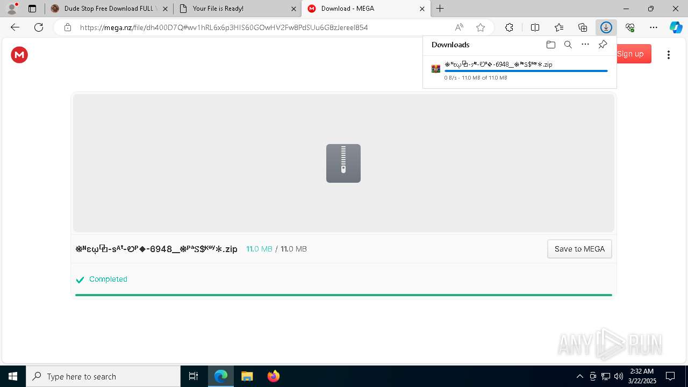
Task: Show hidden system tray icons
Action: (x=579, y=376)
